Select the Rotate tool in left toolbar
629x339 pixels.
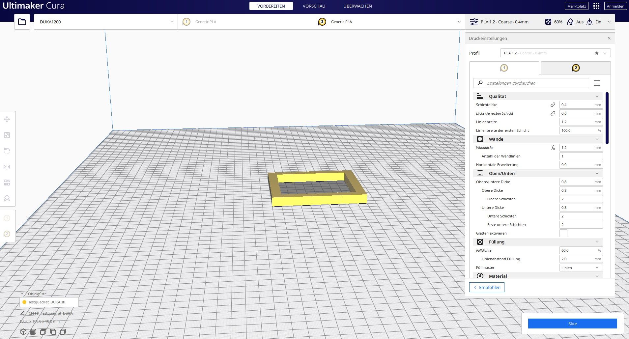(7, 151)
